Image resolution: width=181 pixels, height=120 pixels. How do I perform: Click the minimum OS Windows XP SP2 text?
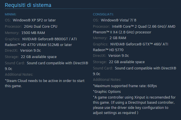(x=34, y=20)
